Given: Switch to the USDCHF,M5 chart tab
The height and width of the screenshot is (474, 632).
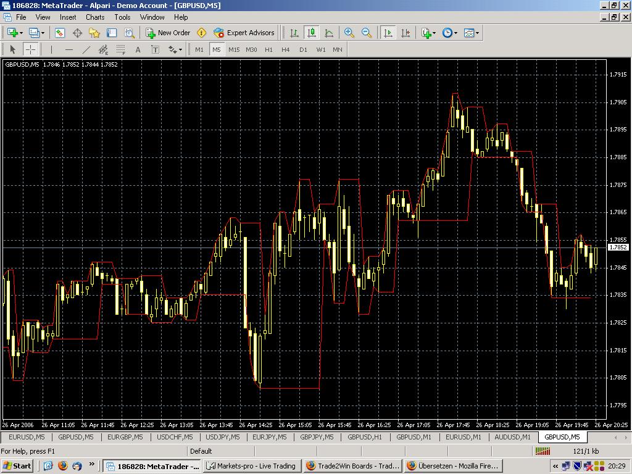Looking at the screenshot, I should point(175,437).
